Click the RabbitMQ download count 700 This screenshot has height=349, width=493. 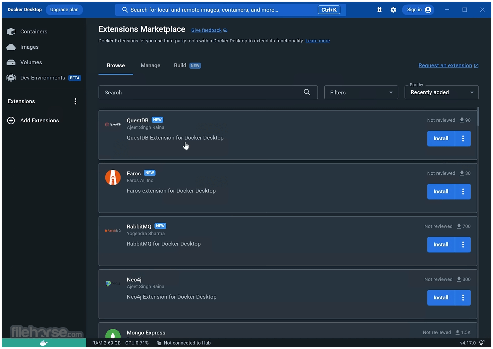(x=464, y=226)
